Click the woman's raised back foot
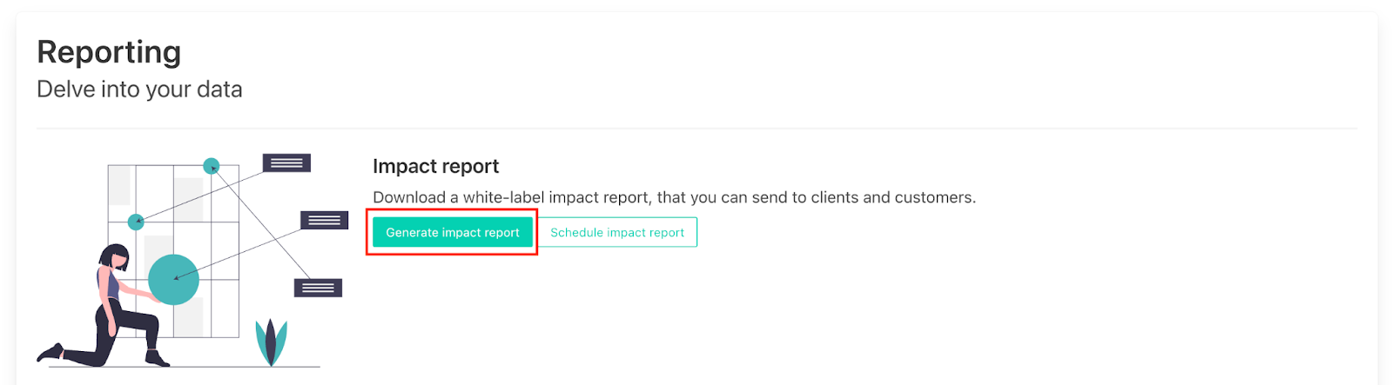Screen dimensions: 1393x385 pyautogui.click(x=50, y=352)
